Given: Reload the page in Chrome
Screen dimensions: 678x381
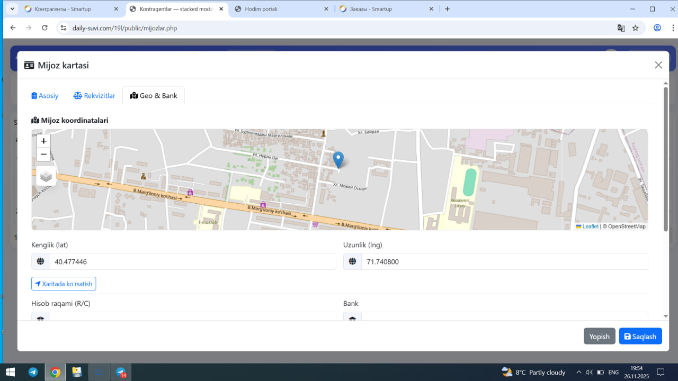Looking at the screenshot, I should (45, 28).
